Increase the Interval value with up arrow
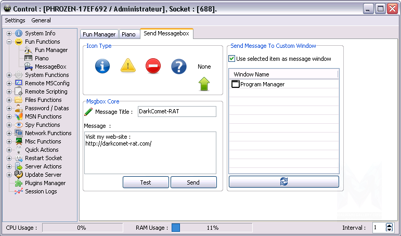The height and width of the screenshot is (236, 401). (x=390, y=225)
